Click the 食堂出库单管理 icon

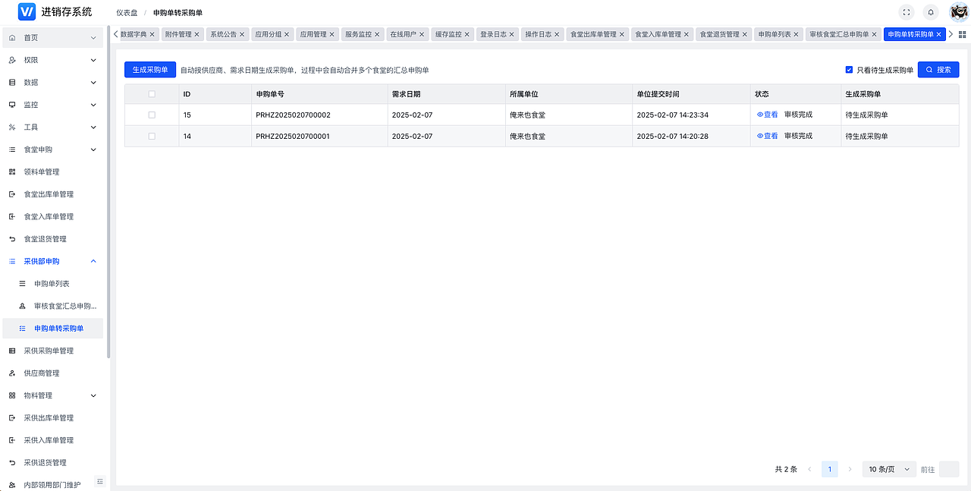point(12,194)
